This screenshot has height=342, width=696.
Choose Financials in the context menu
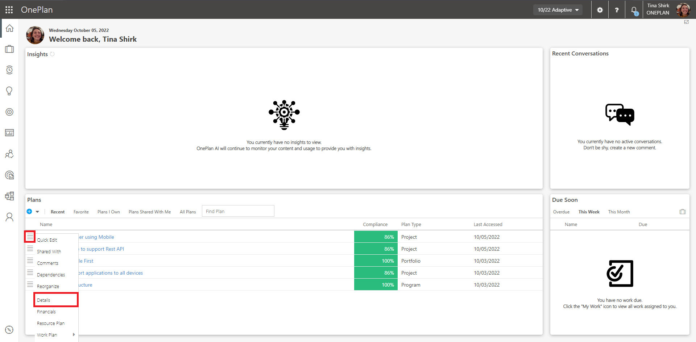point(46,312)
